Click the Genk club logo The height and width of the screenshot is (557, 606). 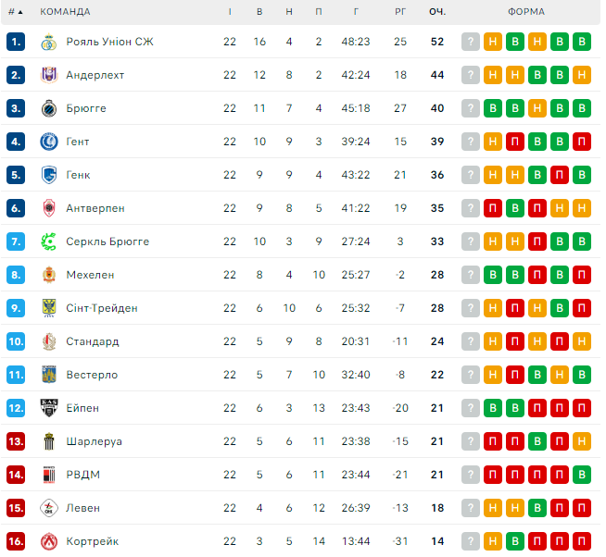point(49,175)
